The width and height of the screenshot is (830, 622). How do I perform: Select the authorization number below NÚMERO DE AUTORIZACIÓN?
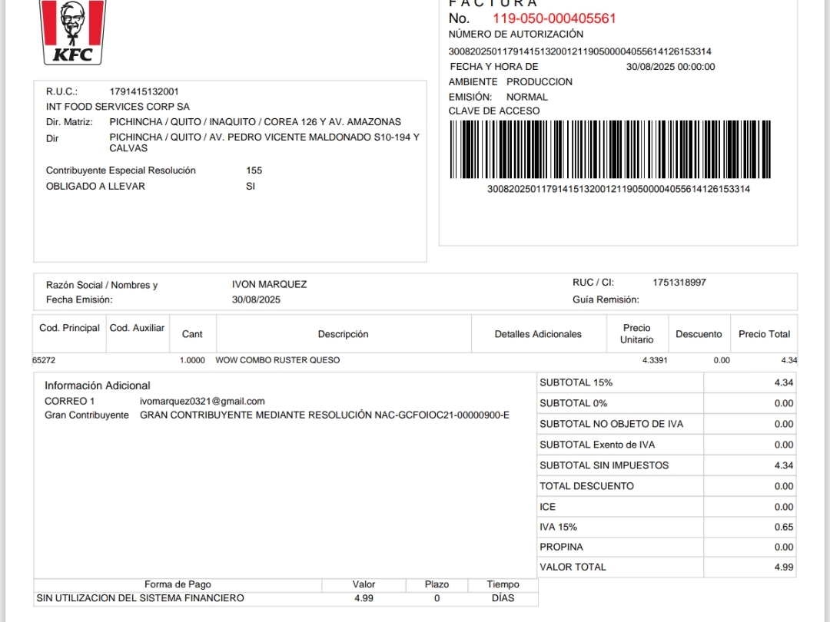(x=579, y=51)
